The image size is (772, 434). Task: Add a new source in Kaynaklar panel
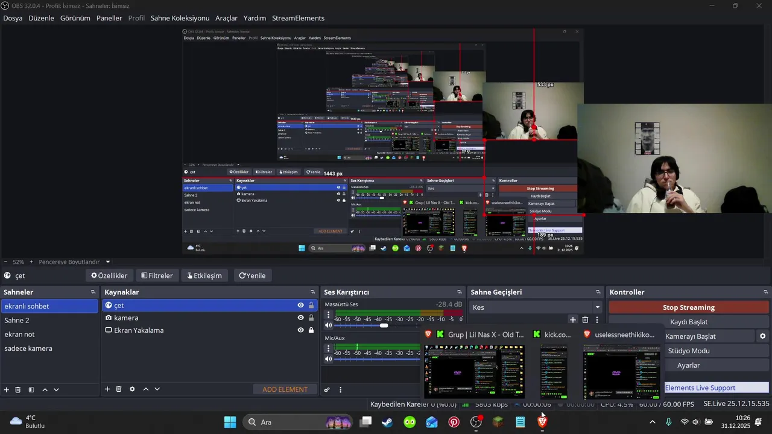107,389
